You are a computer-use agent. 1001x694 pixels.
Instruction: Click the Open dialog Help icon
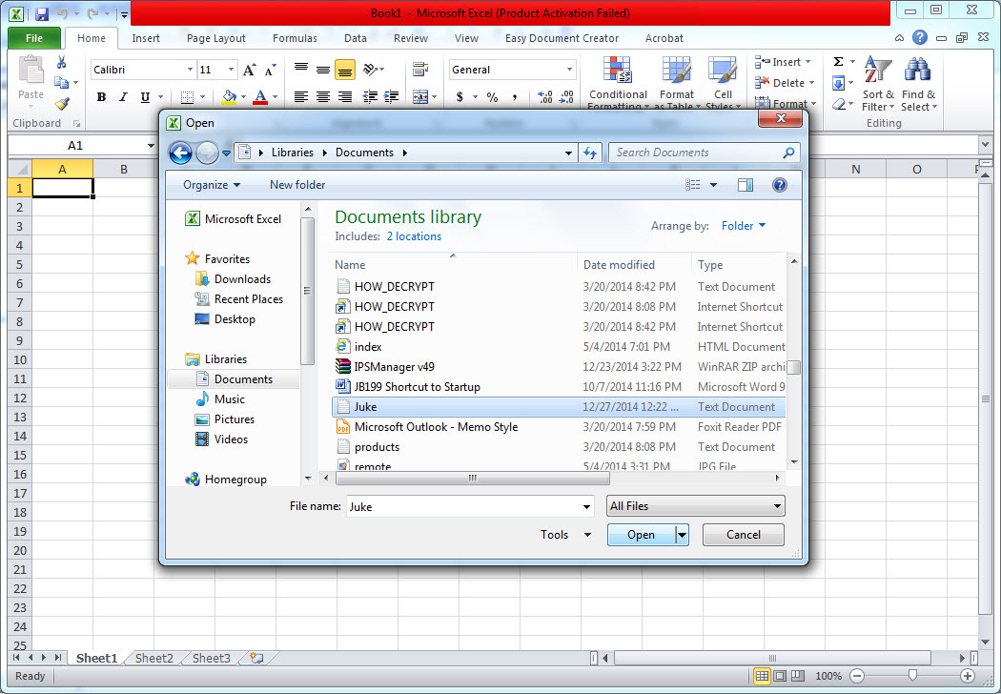tap(779, 185)
